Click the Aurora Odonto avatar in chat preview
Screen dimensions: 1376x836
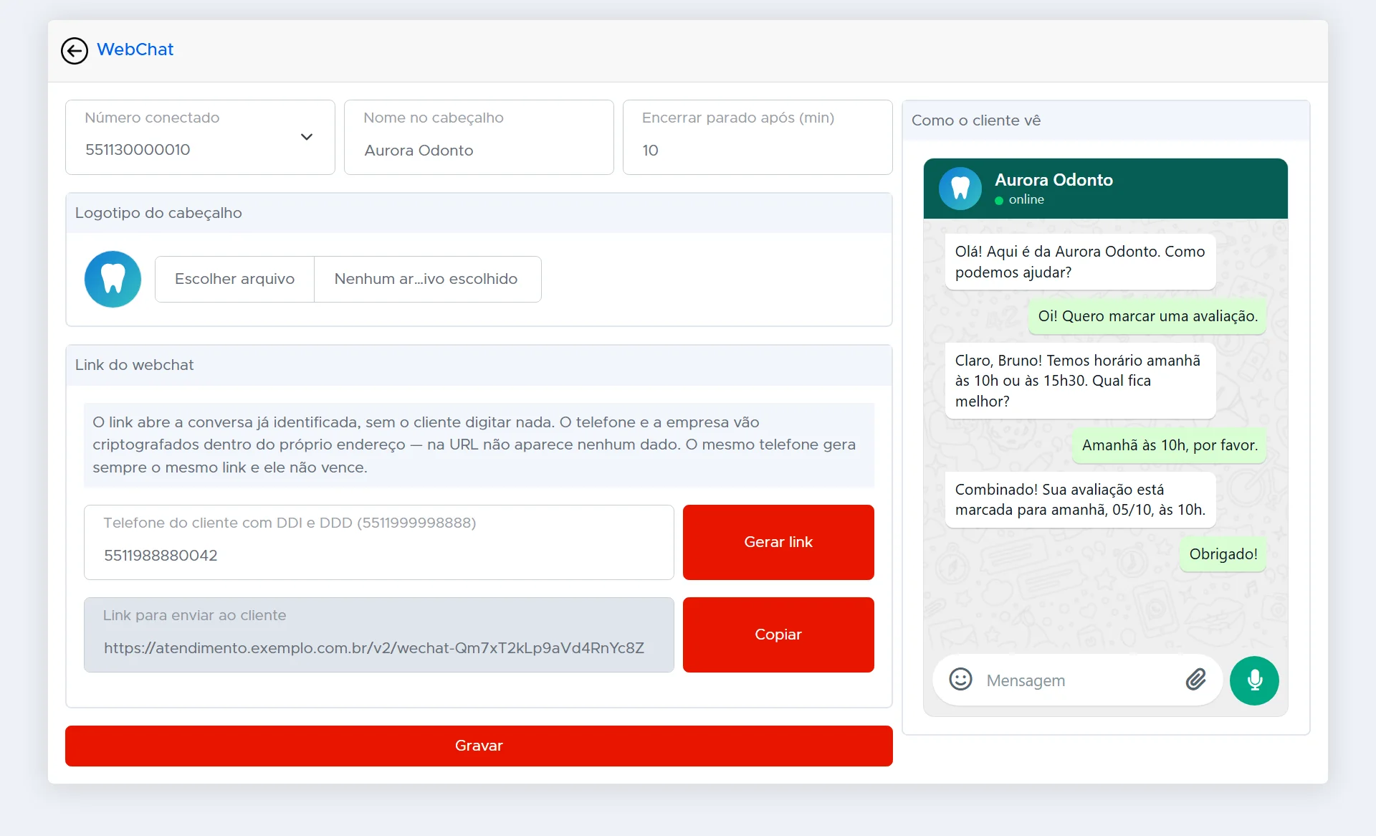pos(960,189)
